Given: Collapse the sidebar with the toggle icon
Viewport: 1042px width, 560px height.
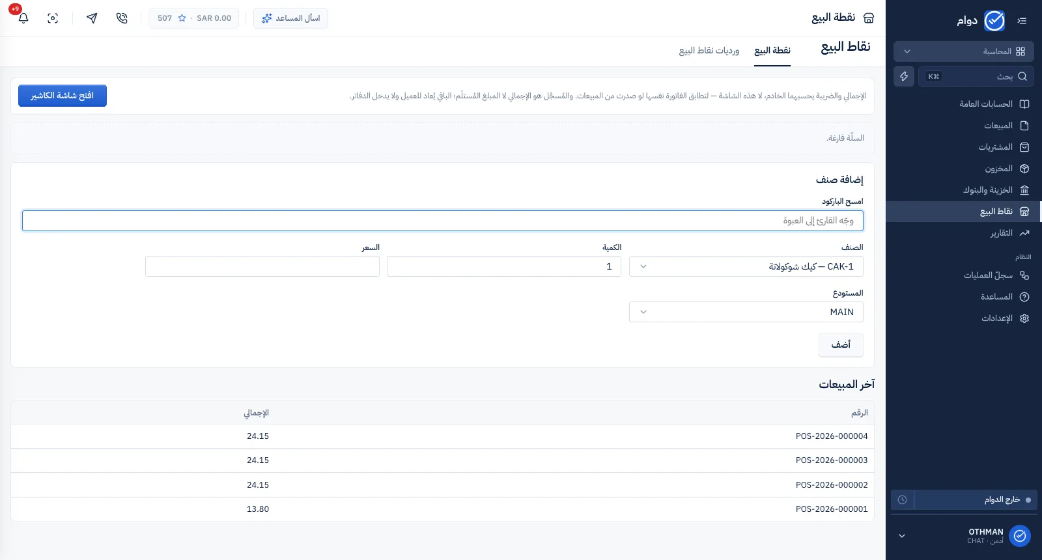Looking at the screenshot, I should pos(1022,21).
